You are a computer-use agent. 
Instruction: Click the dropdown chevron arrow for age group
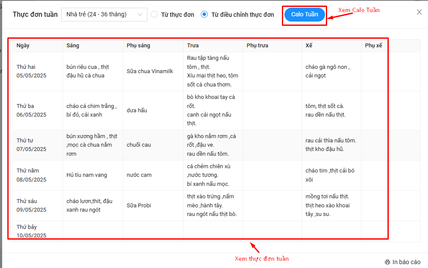pos(140,15)
